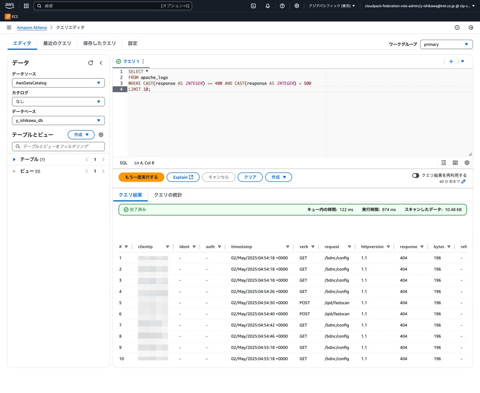Image resolution: width=480 pixels, height=393 pixels.
Task: Open console settings gear in header
Action: point(297,6)
